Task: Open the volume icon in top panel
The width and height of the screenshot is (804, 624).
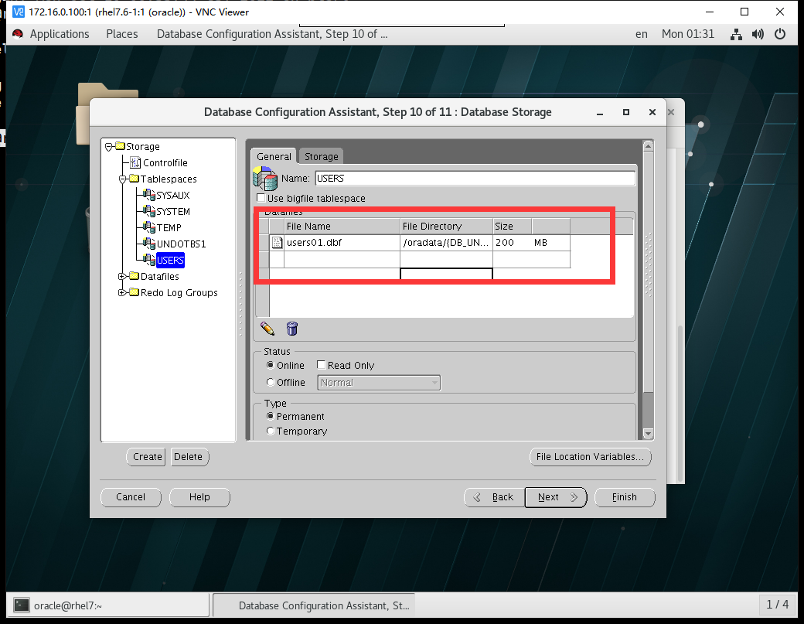Action: pos(758,34)
